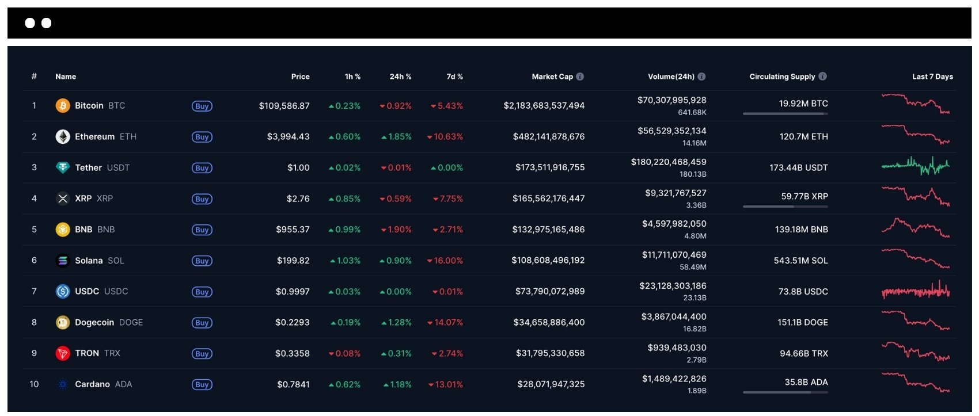Click the Buy button for XRP
The image size is (979, 416).
coord(202,199)
